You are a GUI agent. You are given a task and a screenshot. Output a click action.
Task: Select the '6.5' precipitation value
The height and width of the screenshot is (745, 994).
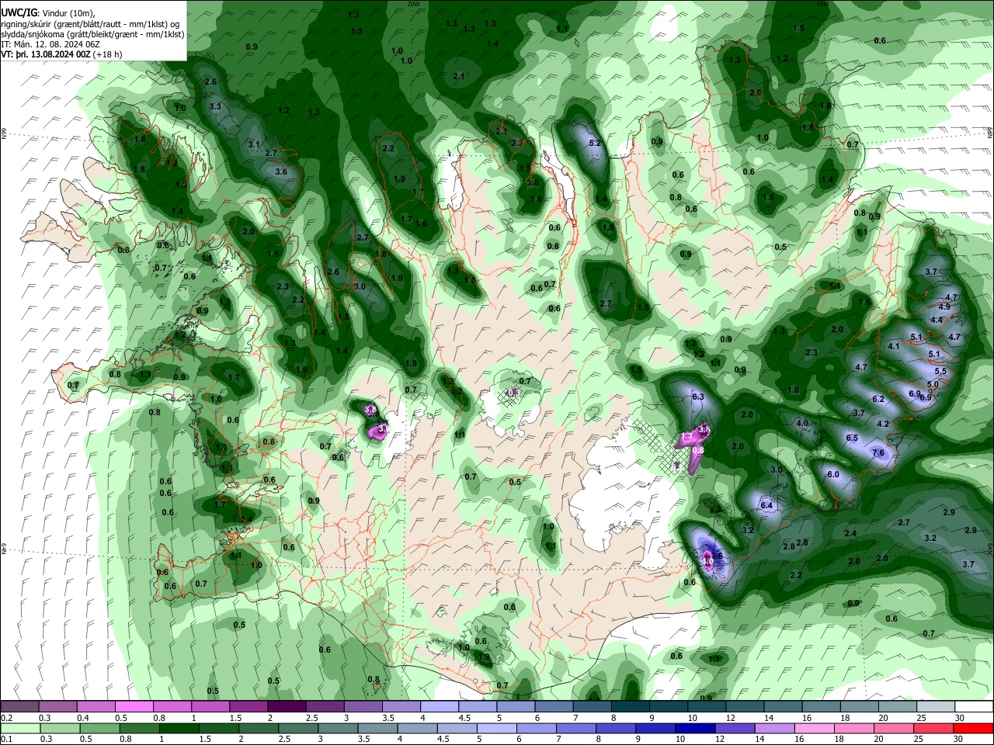pos(852,438)
